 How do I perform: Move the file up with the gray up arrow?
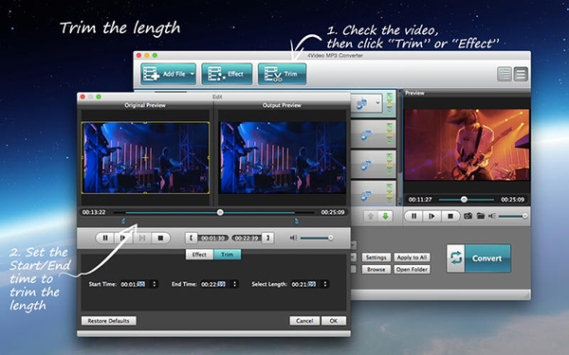tap(371, 216)
